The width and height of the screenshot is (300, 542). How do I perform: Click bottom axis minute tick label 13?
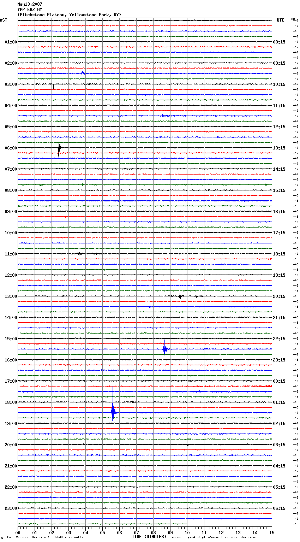pyautogui.click(x=238, y=532)
